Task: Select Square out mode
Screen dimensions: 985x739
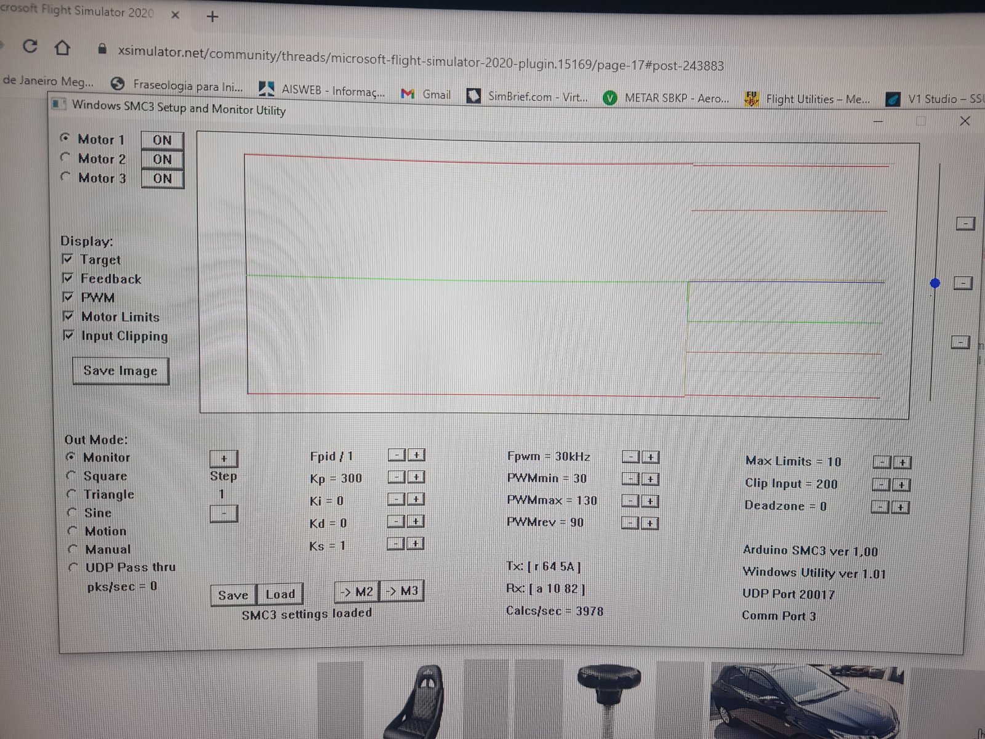Action: [71, 475]
